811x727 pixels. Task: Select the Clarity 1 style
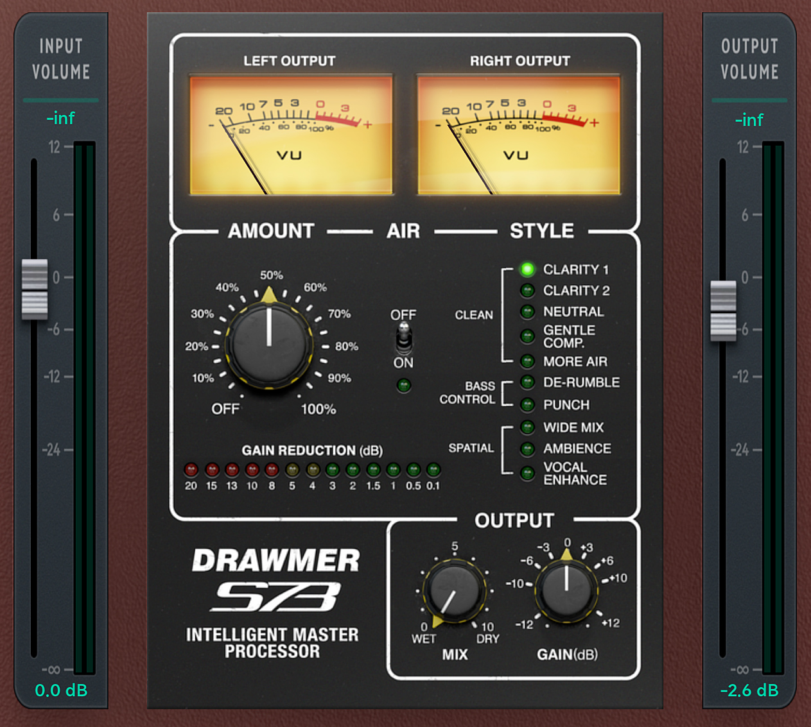point(527,269)
